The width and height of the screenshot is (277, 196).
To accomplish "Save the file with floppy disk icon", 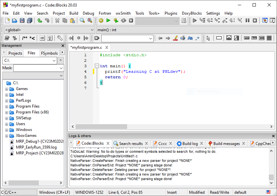I will 22,20.
